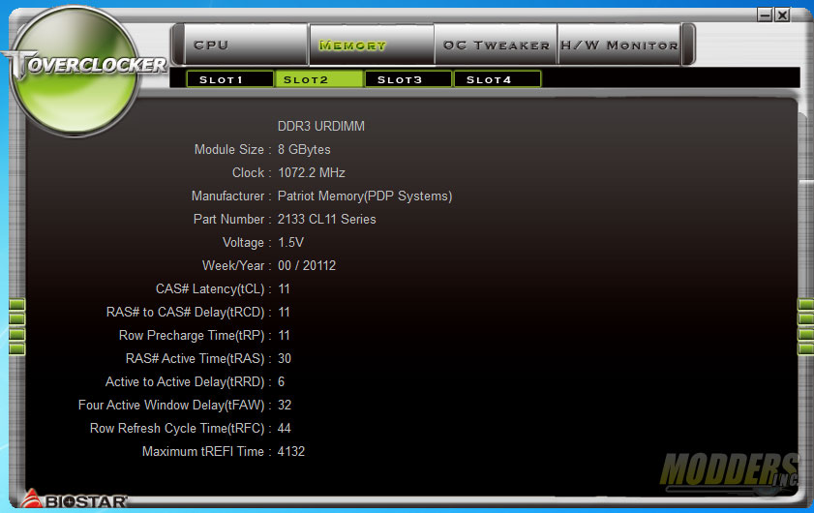Select Maximum tREFI Time value 4132

point(290,451)
